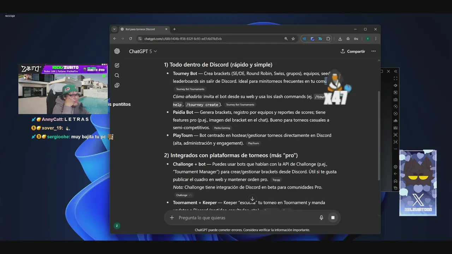Viewport: 452px width, 254px height.
Task: Go back with the emulator arrow
Action: (x=395, y=174)
